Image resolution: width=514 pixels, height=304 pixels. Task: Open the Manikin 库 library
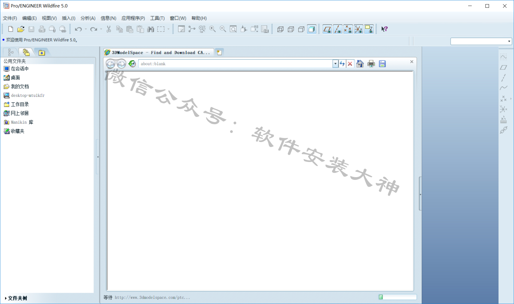pos(18,122)
